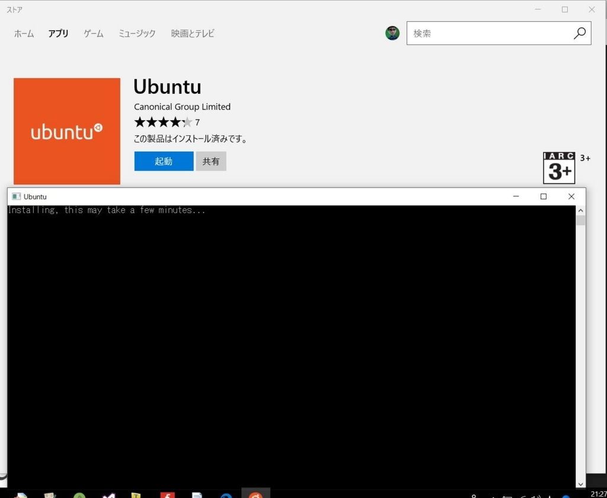Select the アプリ tab

(58, 34)
